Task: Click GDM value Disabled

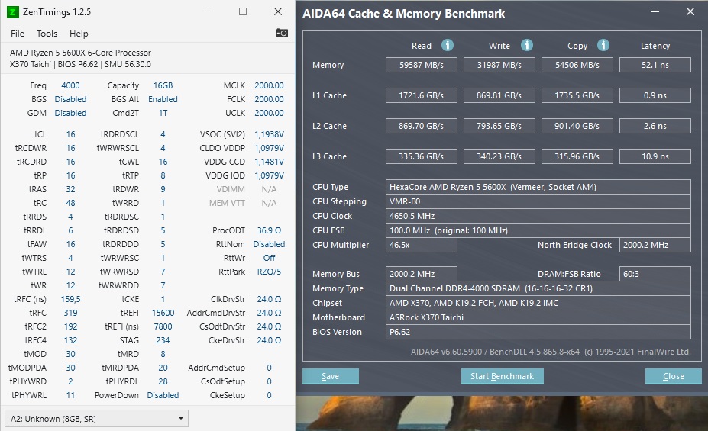Action: (x=70, y=113)
